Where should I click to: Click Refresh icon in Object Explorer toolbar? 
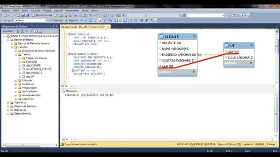(x=36, y=31)
